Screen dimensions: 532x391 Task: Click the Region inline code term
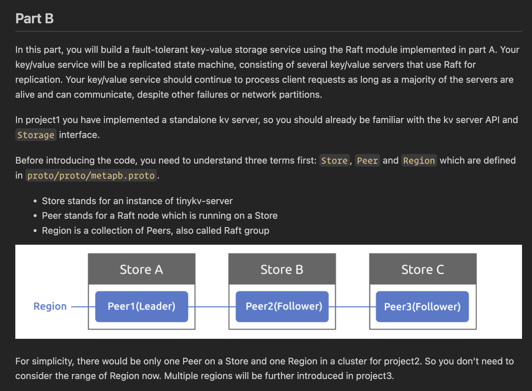pos(419,161)
